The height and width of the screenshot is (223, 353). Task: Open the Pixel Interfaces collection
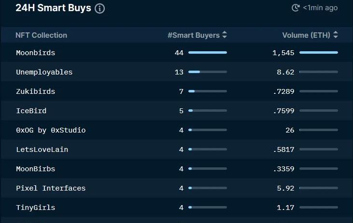click(51, 188)
